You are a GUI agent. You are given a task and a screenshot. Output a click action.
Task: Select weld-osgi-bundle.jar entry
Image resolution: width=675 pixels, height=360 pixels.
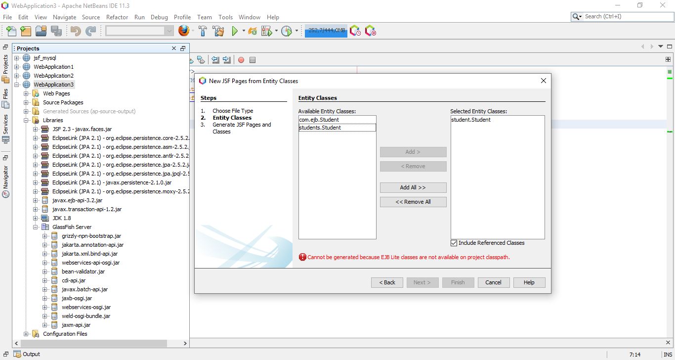86,316
